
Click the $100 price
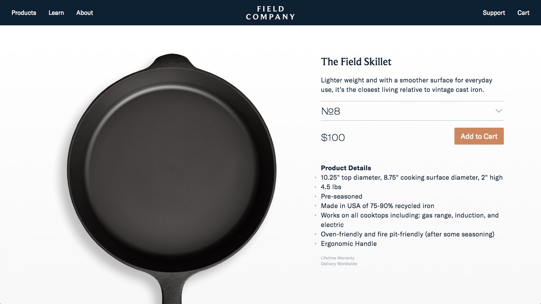333,137
